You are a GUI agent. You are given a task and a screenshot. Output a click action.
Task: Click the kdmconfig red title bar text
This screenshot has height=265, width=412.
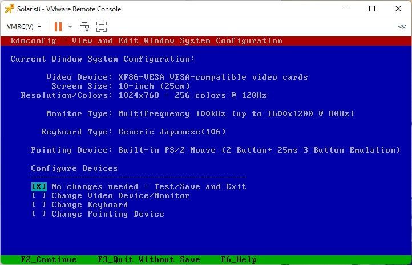click(146, 40)
